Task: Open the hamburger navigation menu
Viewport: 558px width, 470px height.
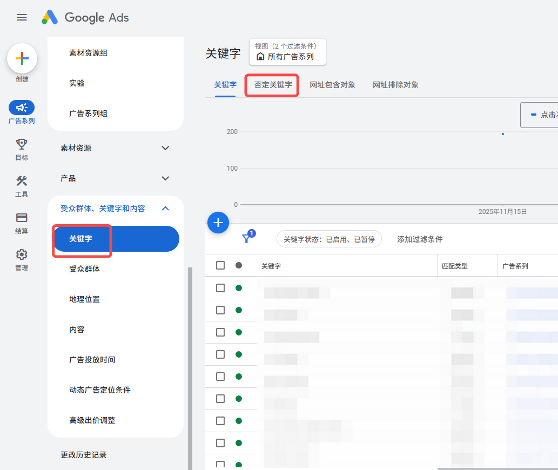Action: pos(22,17)
